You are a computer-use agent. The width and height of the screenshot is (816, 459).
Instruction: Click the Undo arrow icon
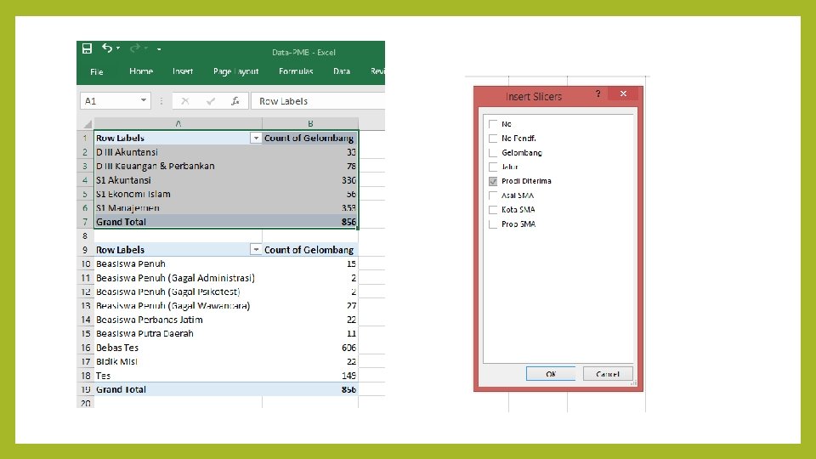107,48
